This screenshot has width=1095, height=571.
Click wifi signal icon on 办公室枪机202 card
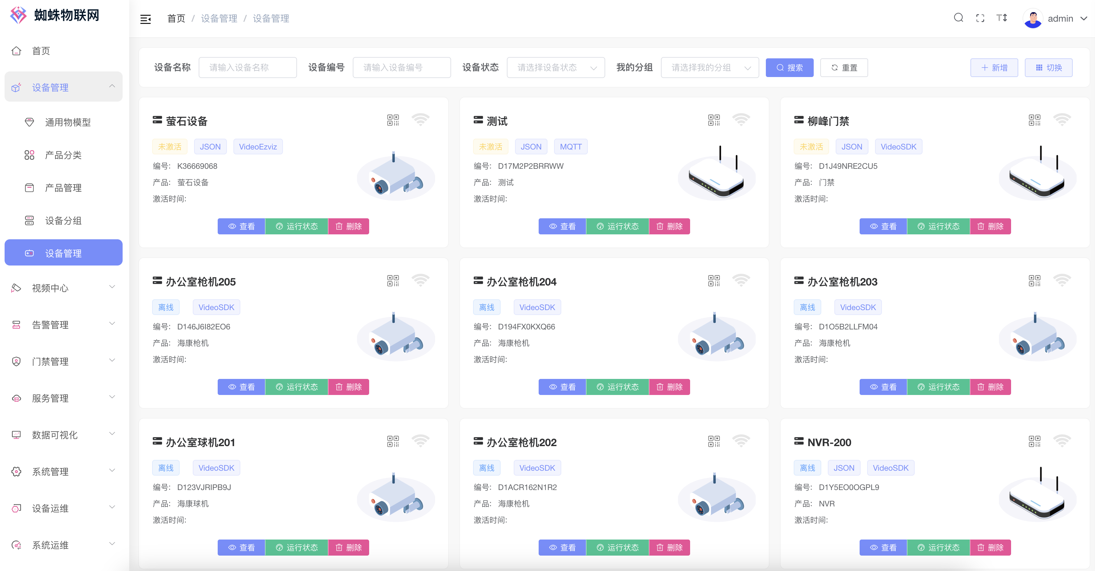(741, 441)
